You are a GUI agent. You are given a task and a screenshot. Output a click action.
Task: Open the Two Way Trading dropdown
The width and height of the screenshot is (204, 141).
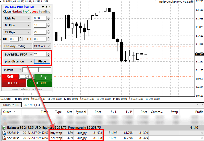17,46
